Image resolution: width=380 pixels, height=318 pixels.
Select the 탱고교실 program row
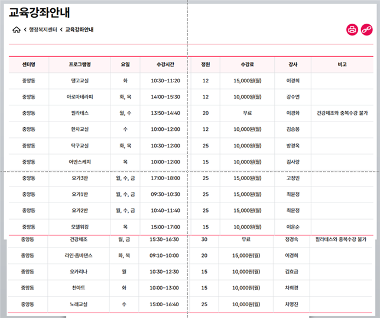click(80, 81)
